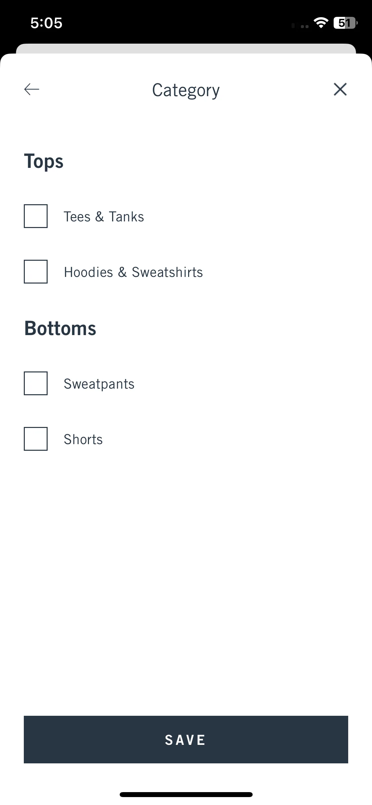Save the selected category filters
The image size is (372, 805).
click(x=186, y=740)
